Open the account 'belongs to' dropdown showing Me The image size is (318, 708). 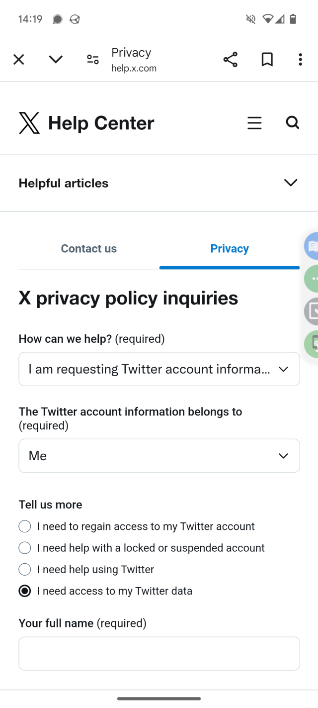[159, 456]
